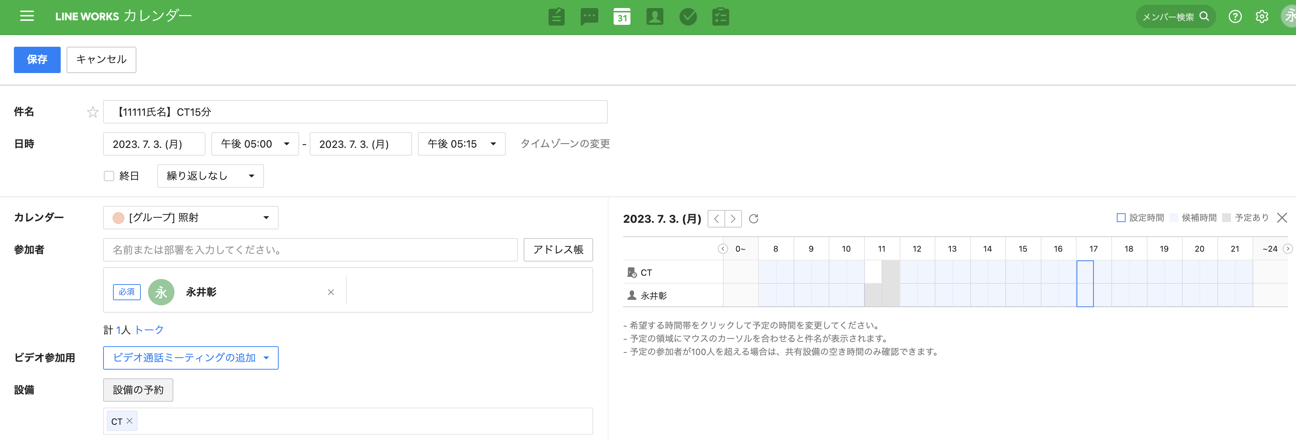1296x439 pixels.
Task: Open the task checkmark icon
Action: (688, 16)
